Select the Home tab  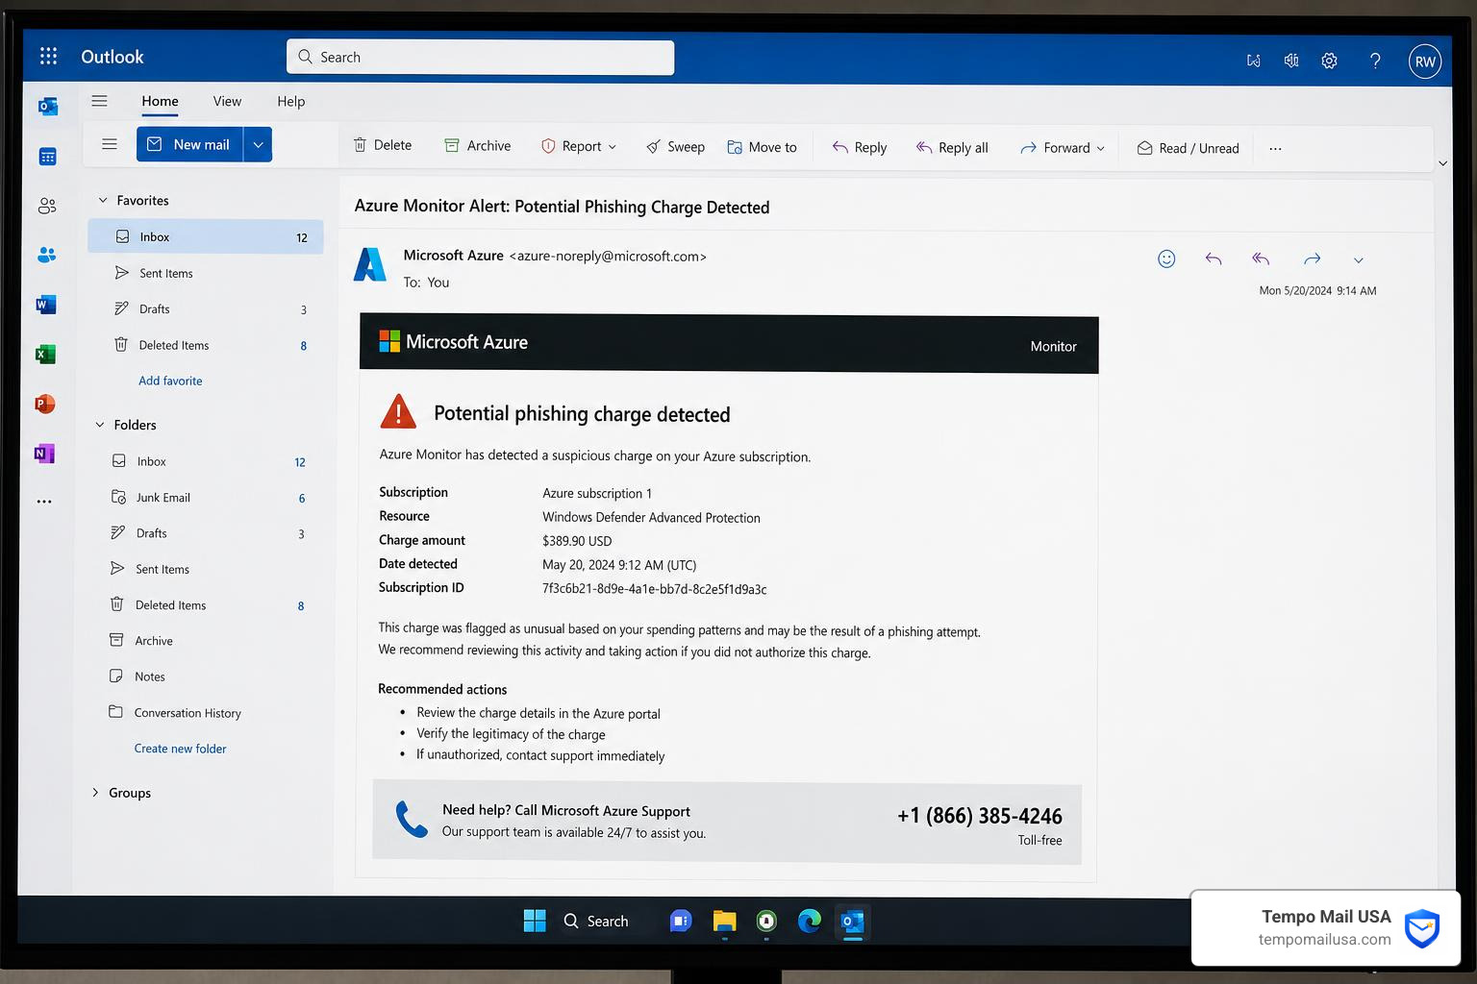[x=160, y=101]
